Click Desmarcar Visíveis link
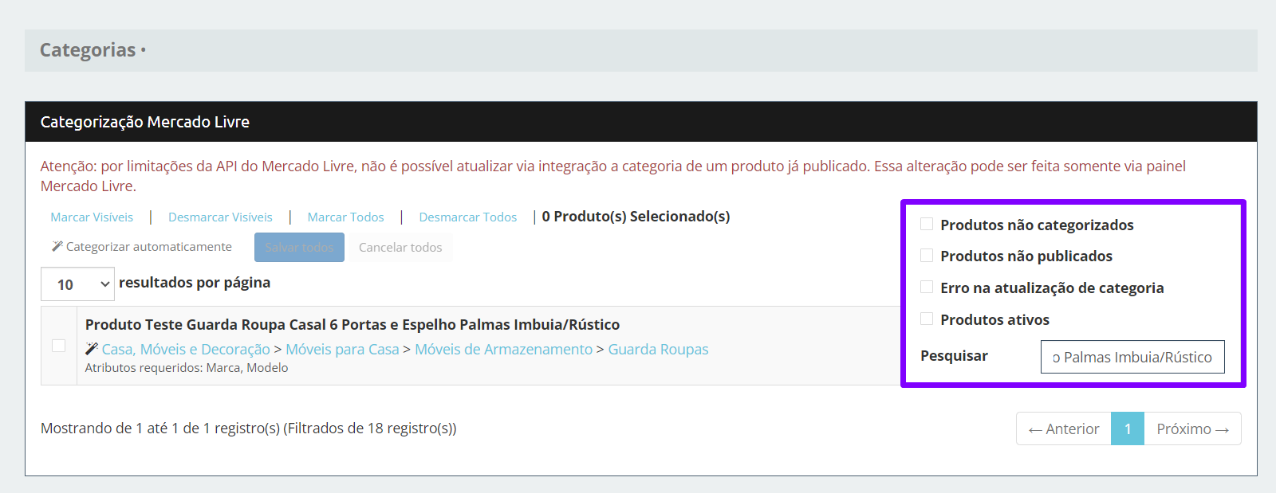The width and height of the screenshot is (1276, 493). coord(220,217)
